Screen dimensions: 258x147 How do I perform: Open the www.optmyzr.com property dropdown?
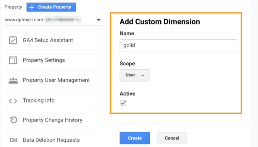[53, 20]
